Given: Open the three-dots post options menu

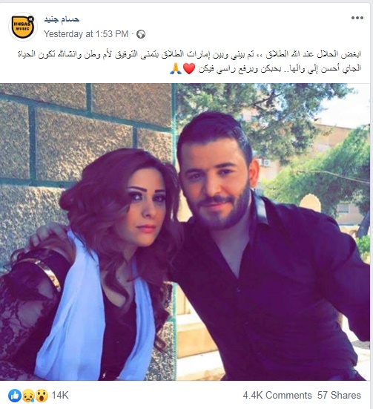Looking at the screenshot, I should point(357,18).
